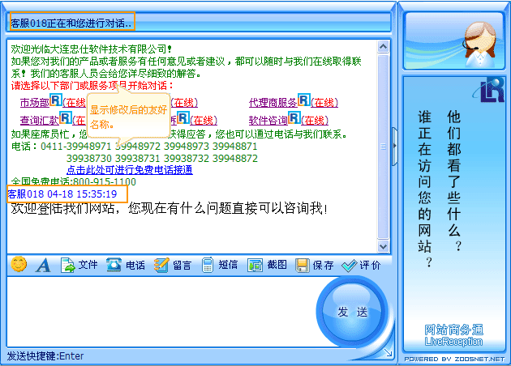Click the 保存 save floppy icon
Image resolution: width=511 pixels, height=366 pixels.
[303, 265]
